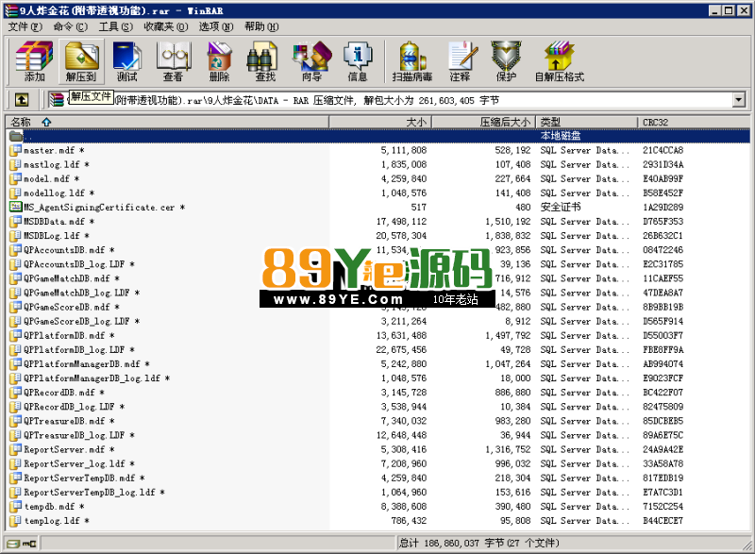Sort by Packed size (压缩后大小) column header

tap(484, 123)
